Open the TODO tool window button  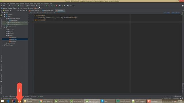pos(5,96)
